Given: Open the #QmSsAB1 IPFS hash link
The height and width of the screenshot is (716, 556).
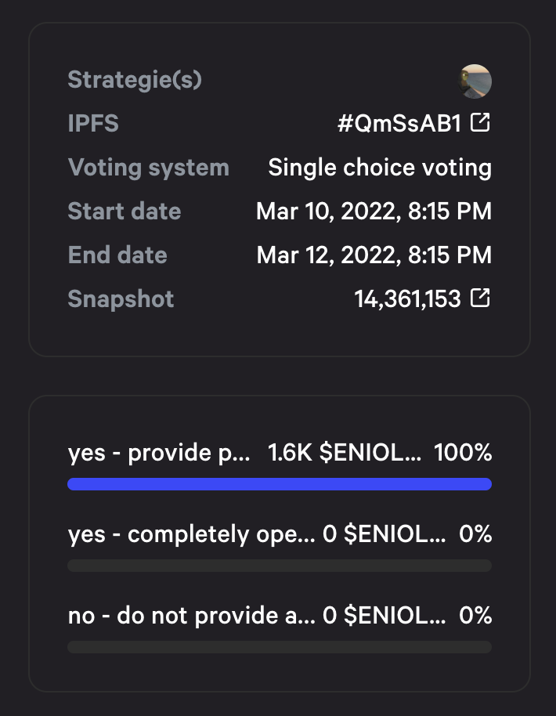Looking at the screenshot, I should [399, 123].
